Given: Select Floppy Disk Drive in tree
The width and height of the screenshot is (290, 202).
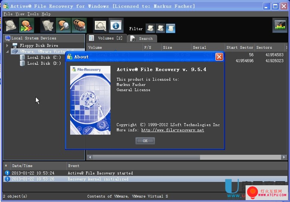Looking at the screenshot, I should coord(39,45).
